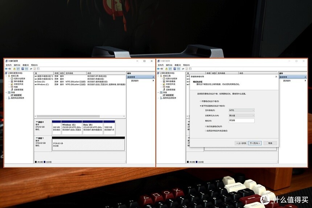Expand 更多操作 arrow in right window actions pane

pos(305,81)
